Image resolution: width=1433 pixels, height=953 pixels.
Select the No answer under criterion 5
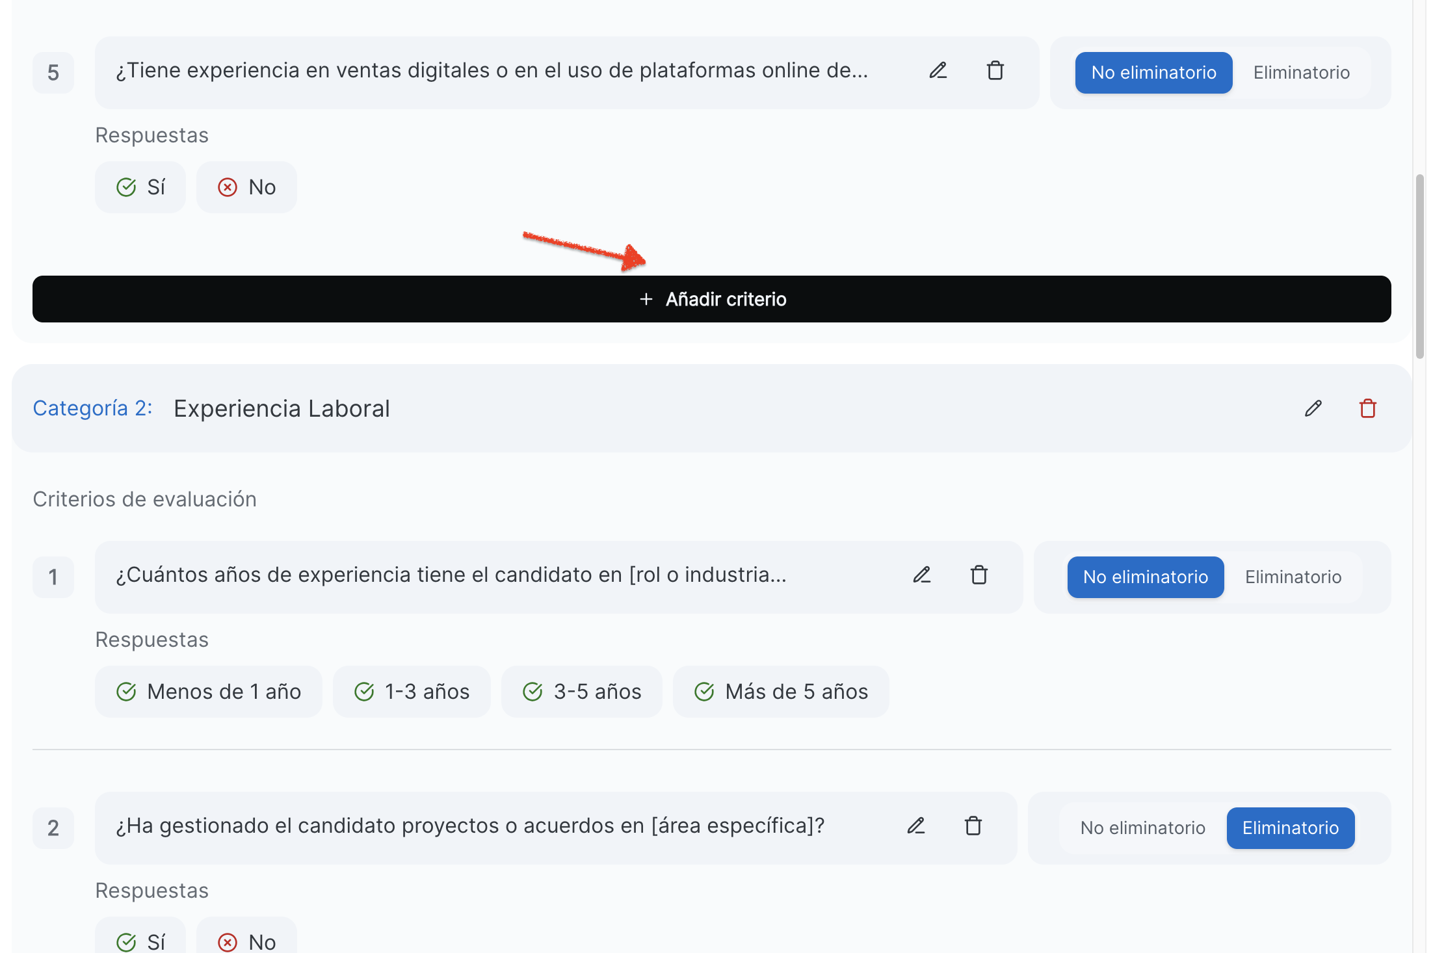[x=246, y=187]
